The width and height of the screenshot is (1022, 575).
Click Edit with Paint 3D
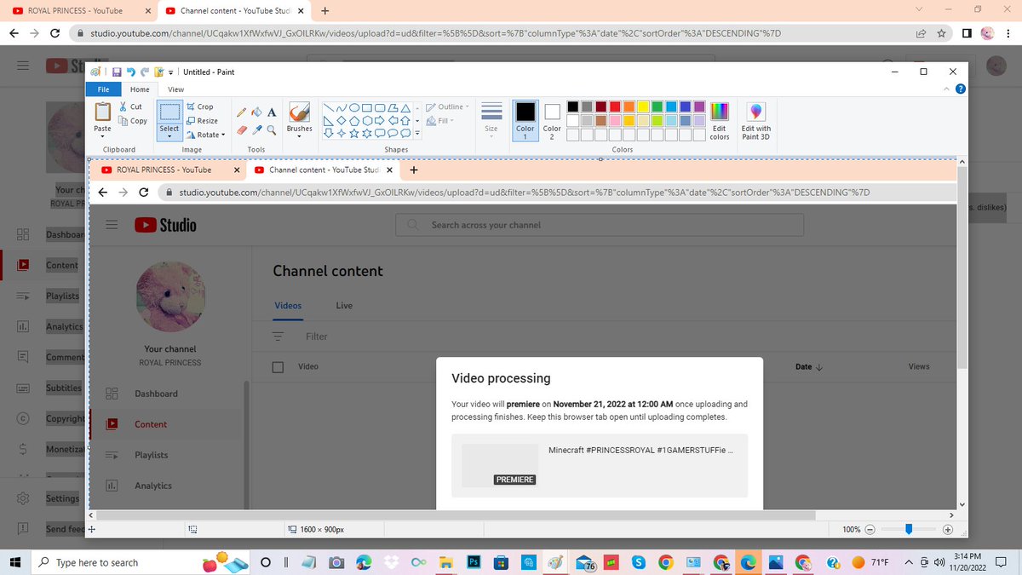pos(756,121)
